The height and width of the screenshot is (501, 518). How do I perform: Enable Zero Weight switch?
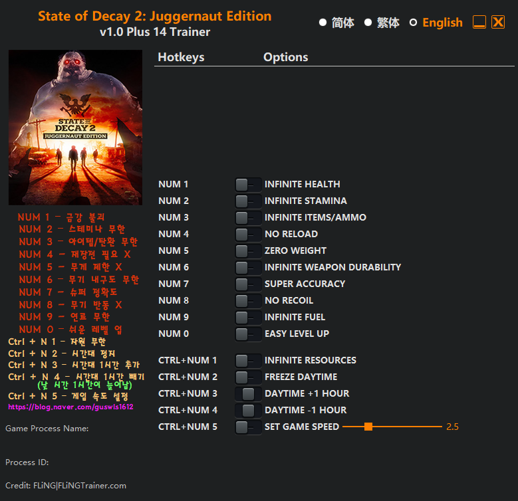[248, 250]
